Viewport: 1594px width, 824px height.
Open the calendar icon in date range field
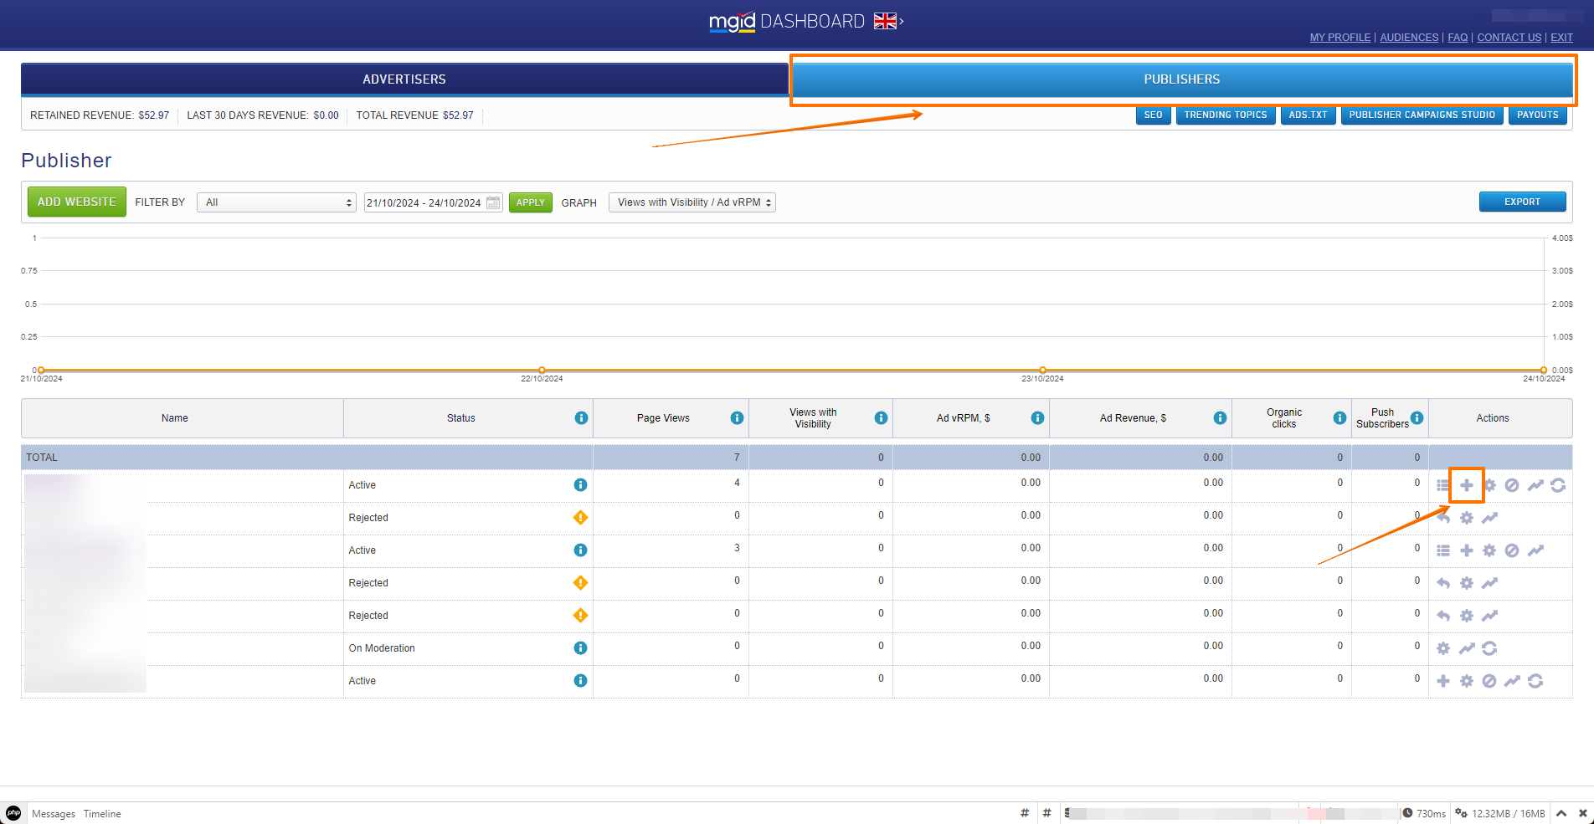pyautogui.click(x=493, y=202)
